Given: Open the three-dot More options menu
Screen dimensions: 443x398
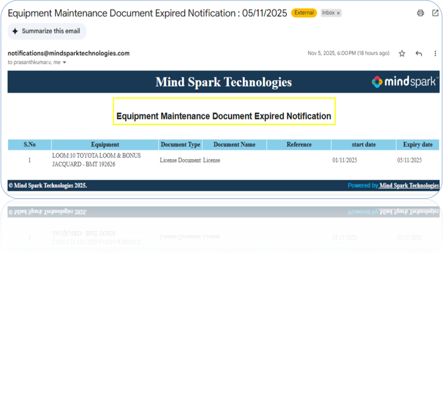Looking at the screenshot, I should point(435,54).
